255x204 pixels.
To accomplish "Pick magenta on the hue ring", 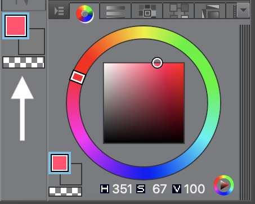I will click(x=81, y=138).
